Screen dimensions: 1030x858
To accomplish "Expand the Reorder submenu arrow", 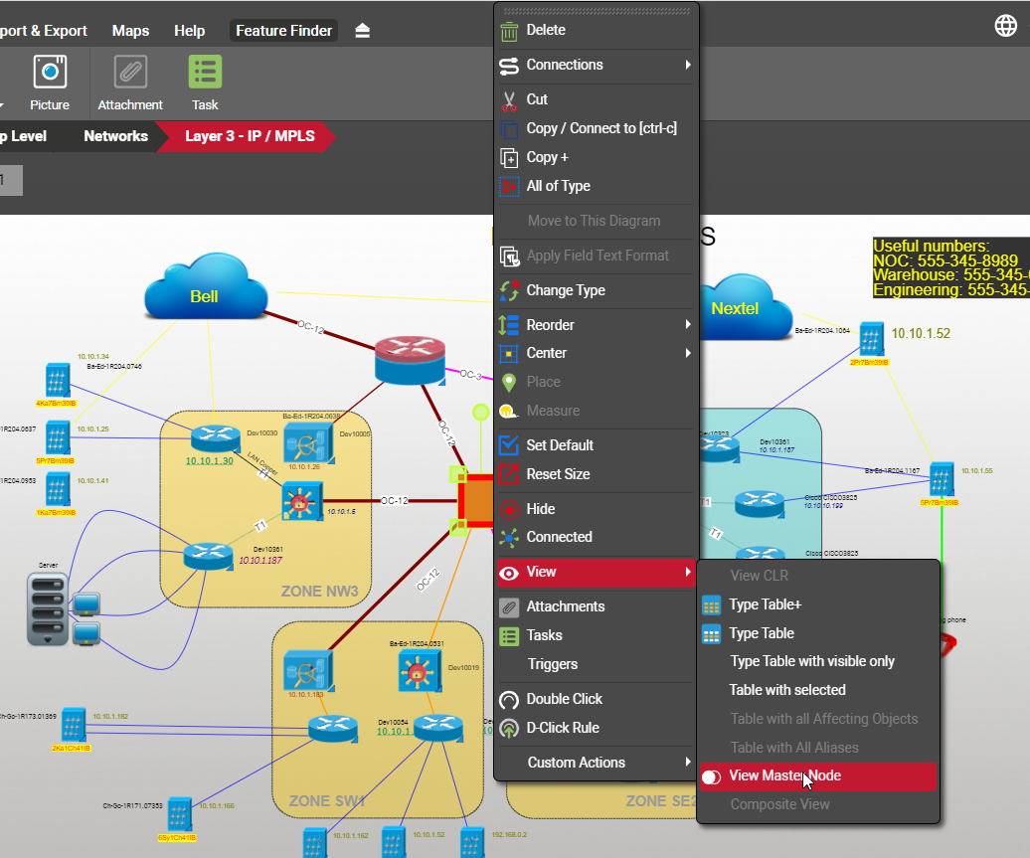I will pos(687,325).
